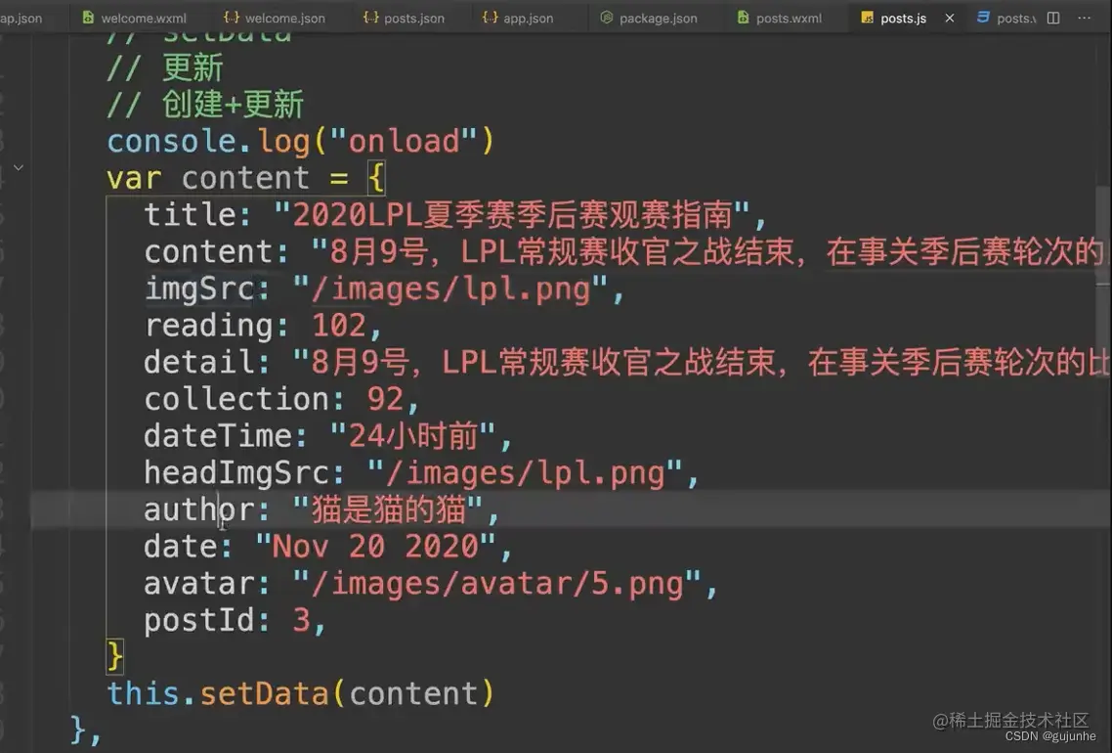Click the var content declaration

(x=245, y=178)
